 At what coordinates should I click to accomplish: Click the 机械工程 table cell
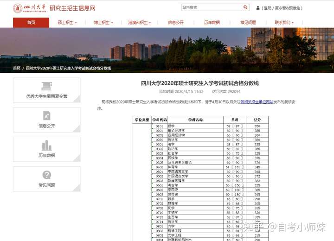[x=195, y=231]
